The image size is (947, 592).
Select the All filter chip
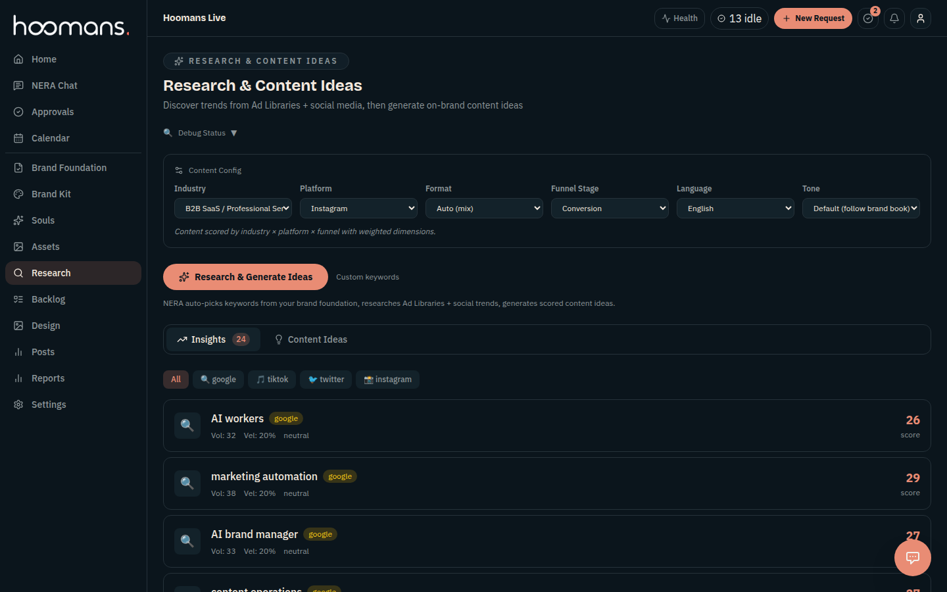coord(176,380)
